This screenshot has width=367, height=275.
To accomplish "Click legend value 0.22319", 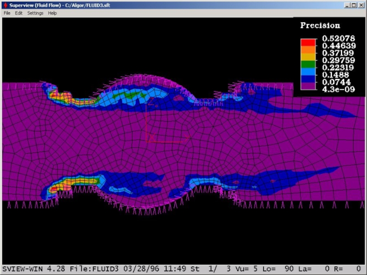I will click(339, 67).
